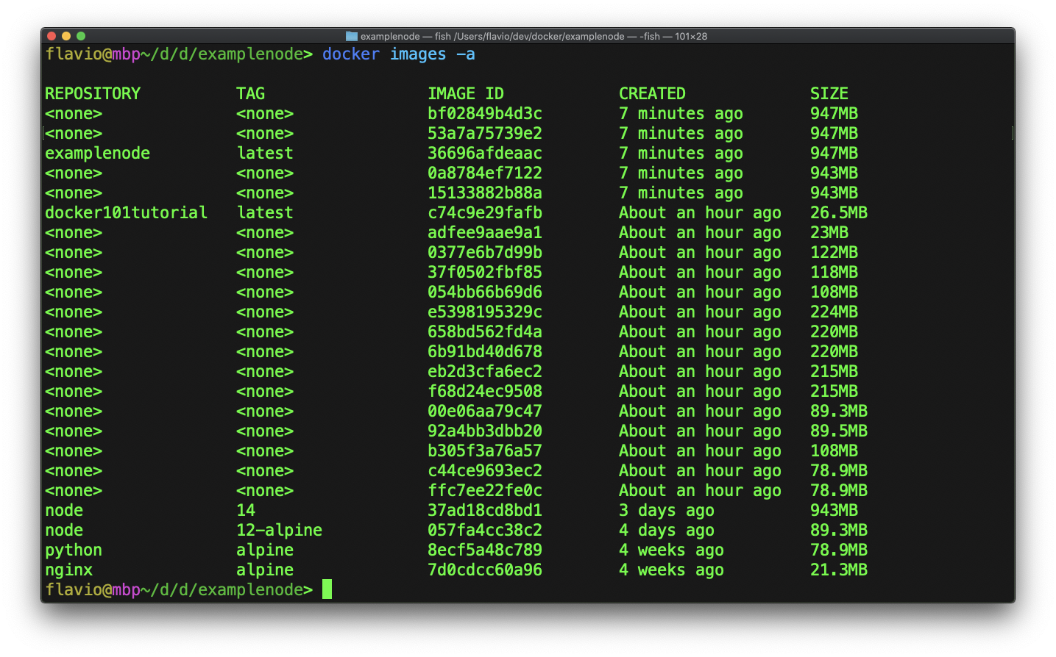The height and width of the screenshot is (657, 1056).
Task: Click the python alpine image entry
Action: [x=74, y=550]
